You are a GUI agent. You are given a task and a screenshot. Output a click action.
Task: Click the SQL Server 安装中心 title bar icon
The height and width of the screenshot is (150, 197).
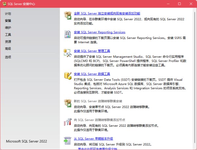4,4
